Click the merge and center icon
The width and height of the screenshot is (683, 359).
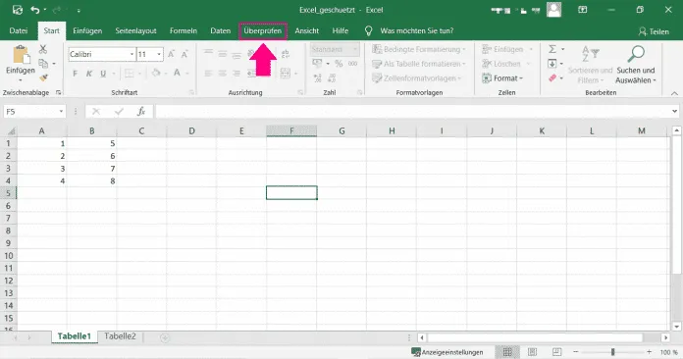286,74
